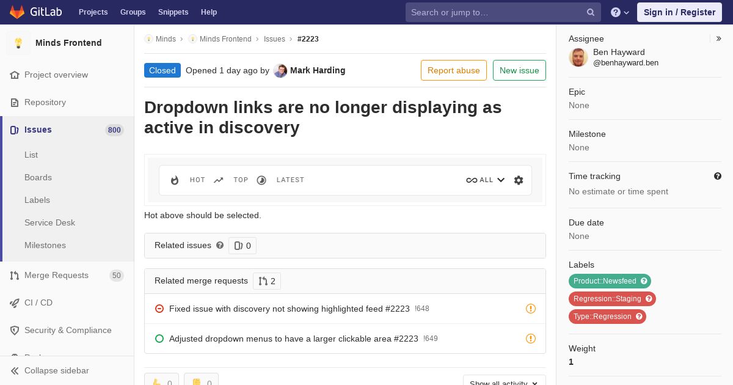Click the Report abuse button
Screen dimensions: 733x385
pos(454,70)
